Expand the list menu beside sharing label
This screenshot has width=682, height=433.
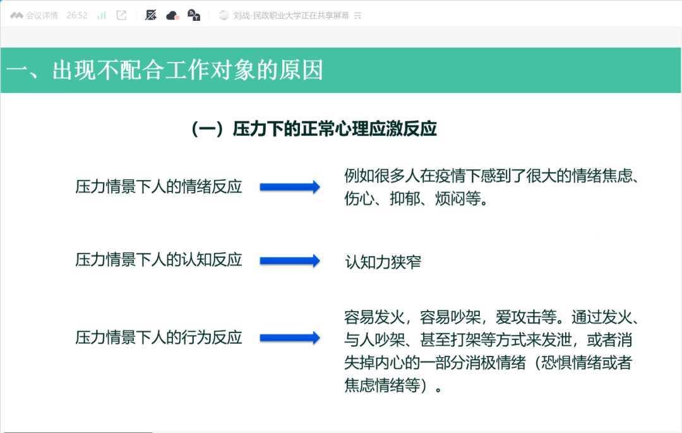tap(358, 15)
